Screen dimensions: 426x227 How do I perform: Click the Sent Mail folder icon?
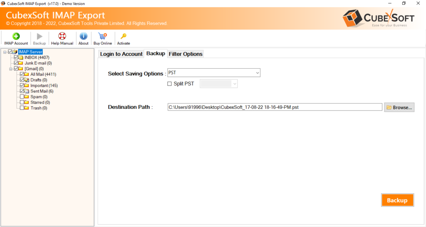(27, 91)
